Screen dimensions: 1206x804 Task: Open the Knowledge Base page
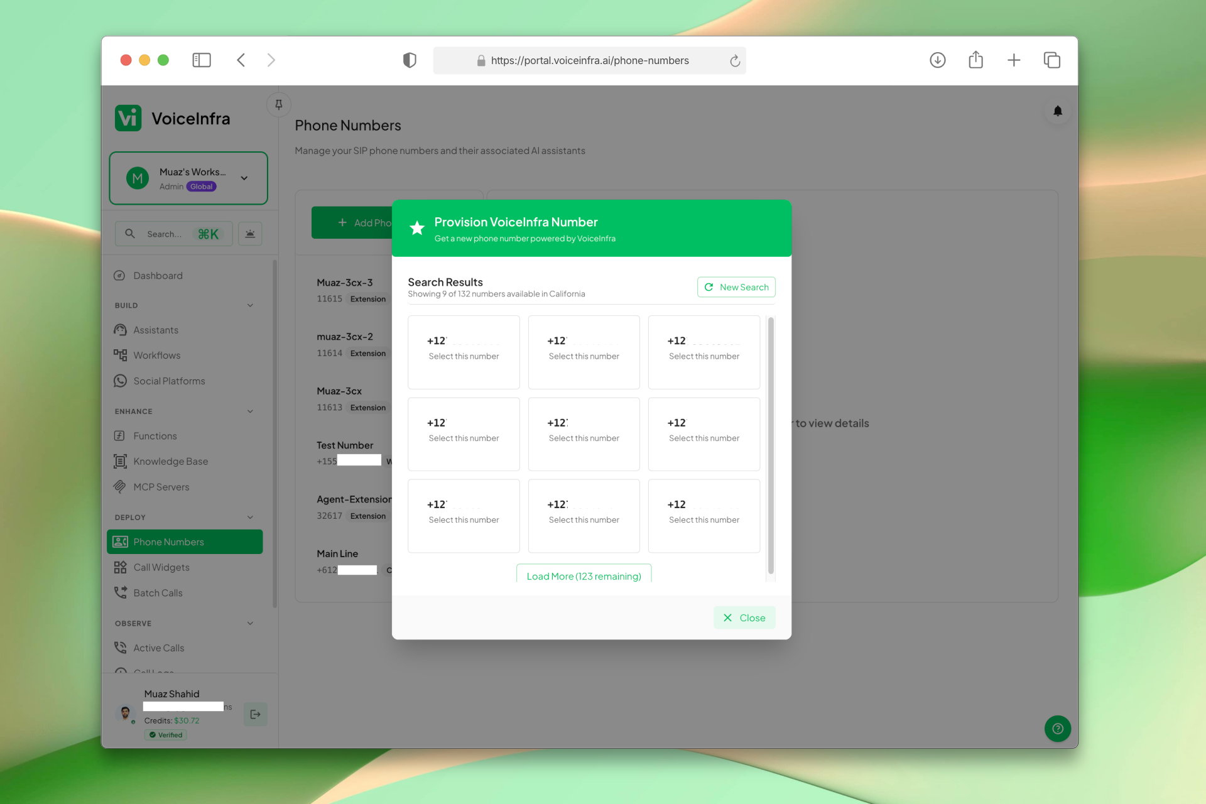185,461
